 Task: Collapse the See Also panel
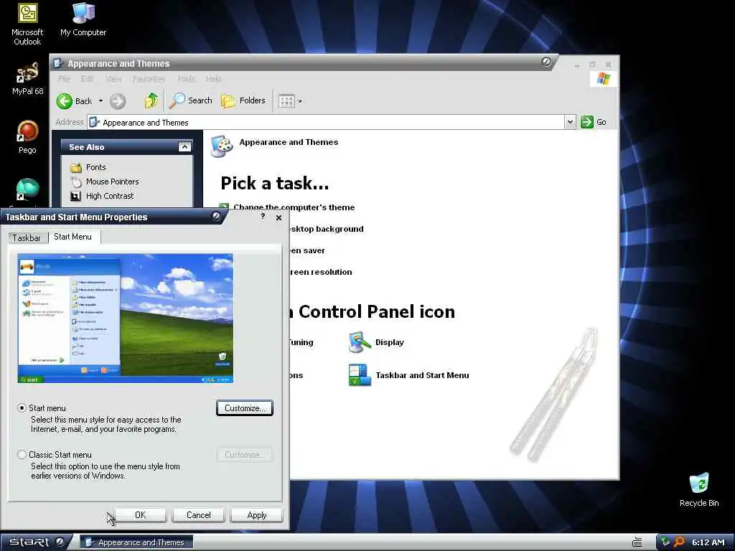coord(184,147)
